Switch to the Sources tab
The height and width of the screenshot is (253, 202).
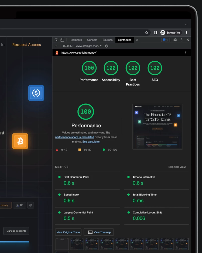click(107, 40)
